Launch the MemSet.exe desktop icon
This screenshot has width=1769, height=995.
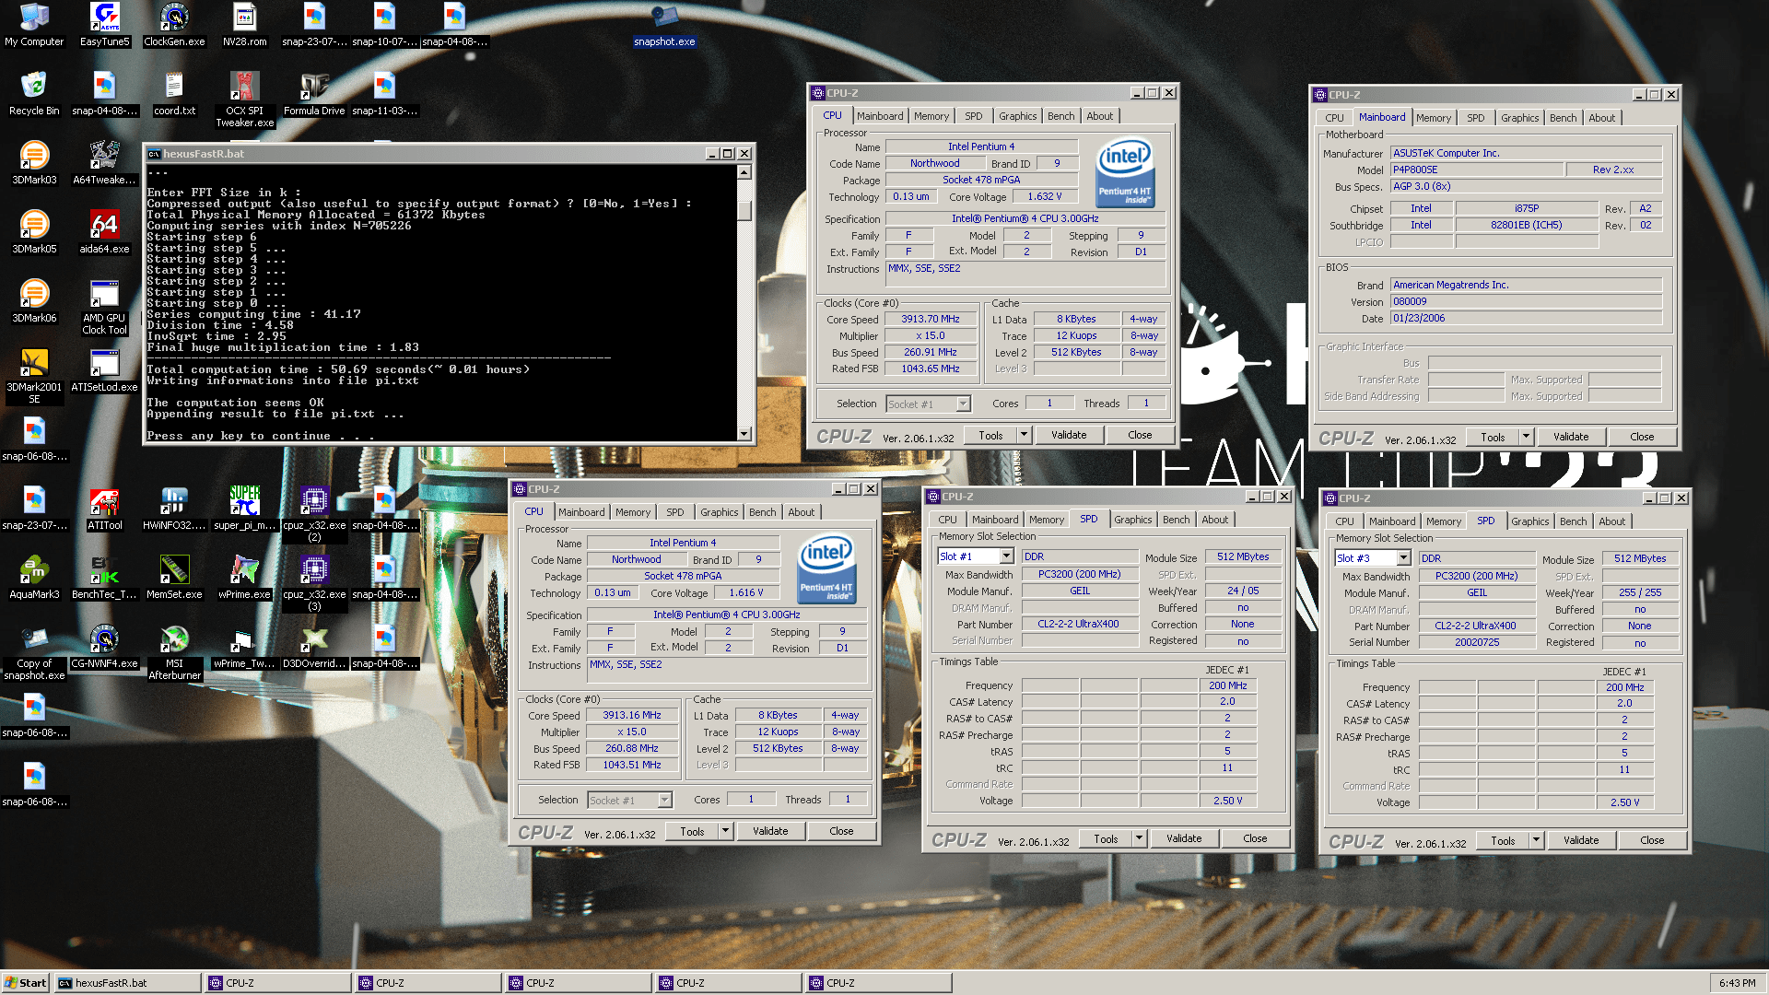tap(174, 578)
